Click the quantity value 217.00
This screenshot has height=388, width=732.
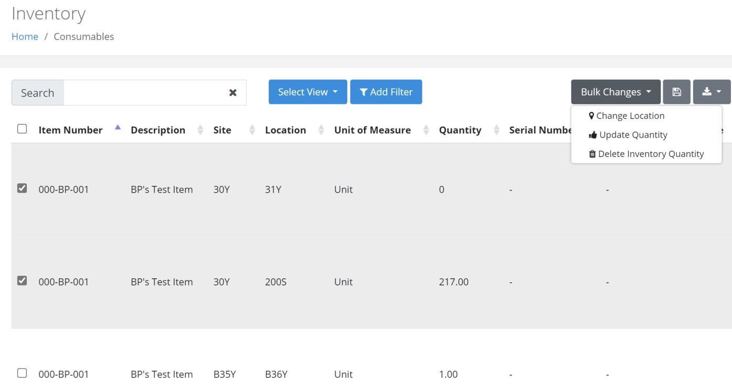click(x=454, y=282)
